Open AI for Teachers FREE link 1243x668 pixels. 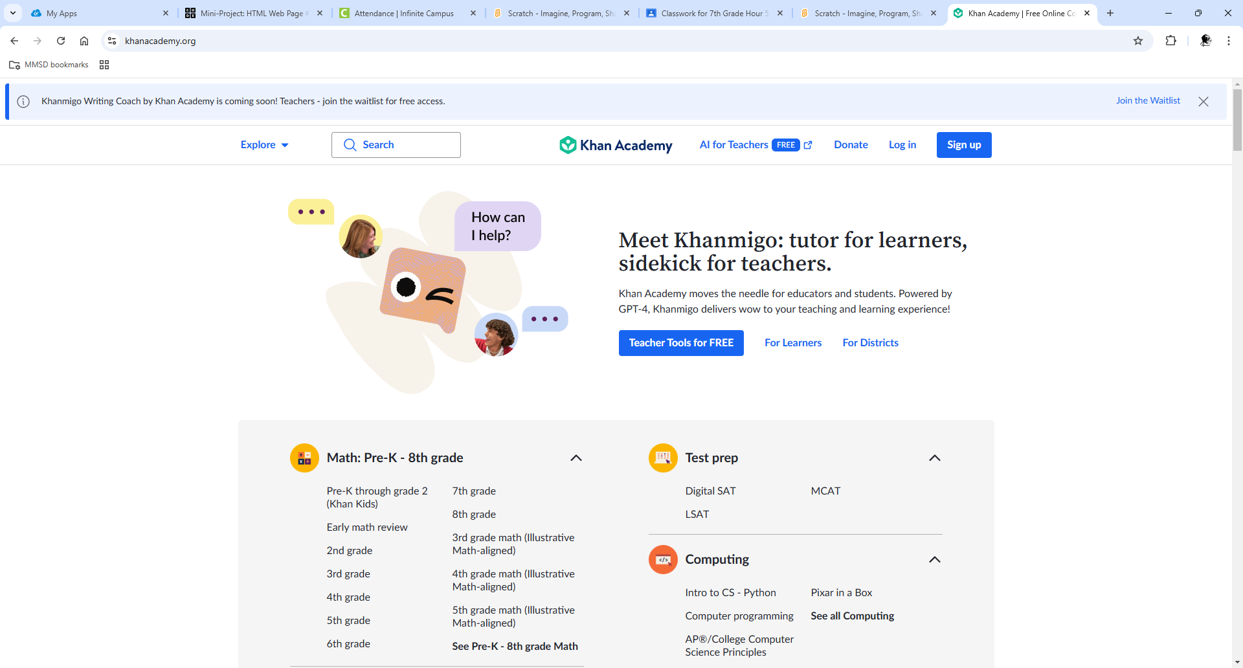(x=756, y=145)
